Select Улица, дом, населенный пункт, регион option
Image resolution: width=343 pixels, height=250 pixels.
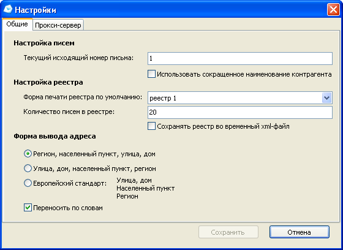28,169
